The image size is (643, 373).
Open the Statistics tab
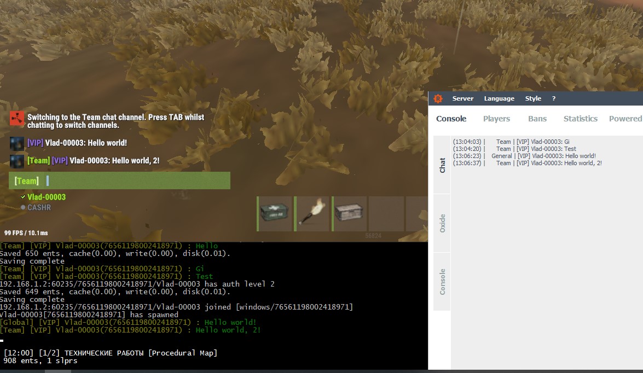[581, 119]
